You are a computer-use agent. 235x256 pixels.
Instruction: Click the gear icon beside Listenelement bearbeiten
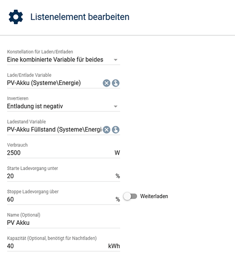tap(16, 17)
